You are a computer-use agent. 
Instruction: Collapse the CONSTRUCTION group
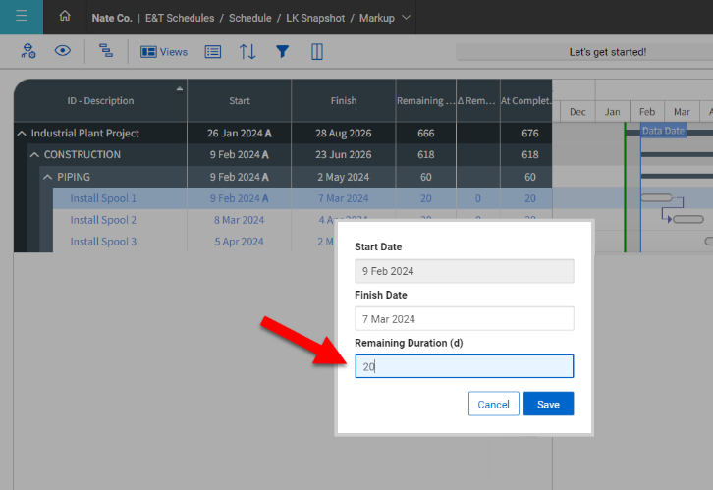click(34, 155)
